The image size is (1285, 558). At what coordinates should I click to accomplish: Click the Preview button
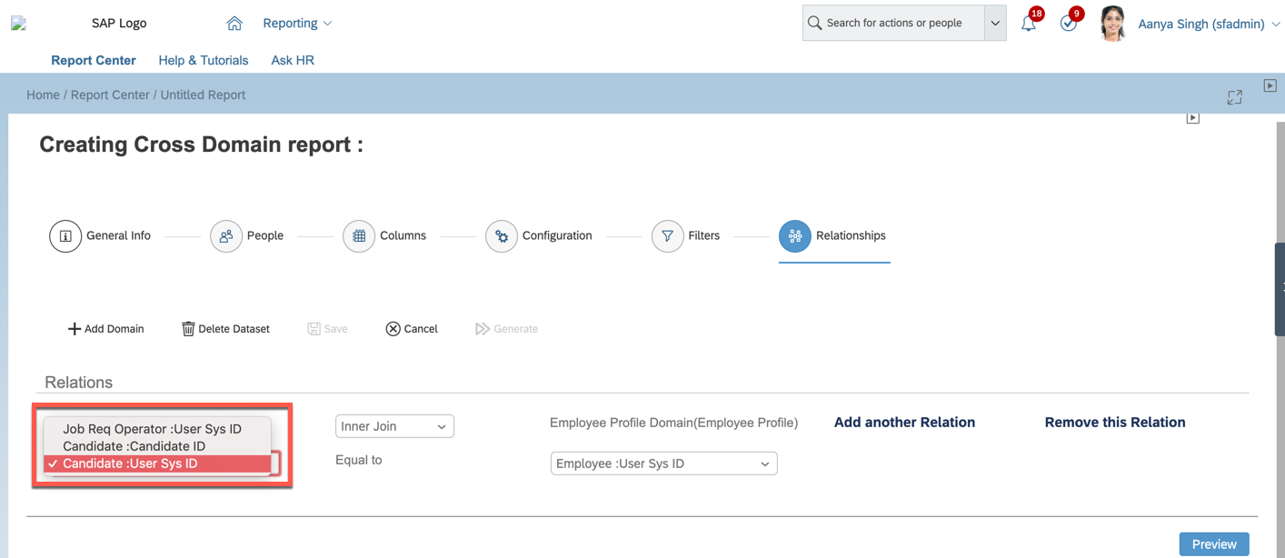point(1214,544)
